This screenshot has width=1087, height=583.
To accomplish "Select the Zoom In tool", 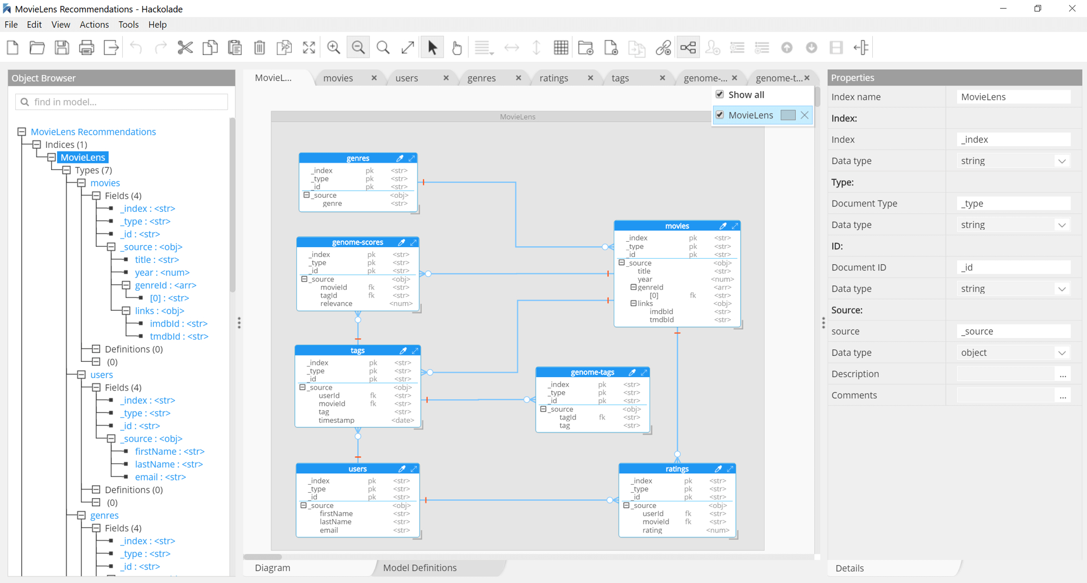I will coord(334,47).
